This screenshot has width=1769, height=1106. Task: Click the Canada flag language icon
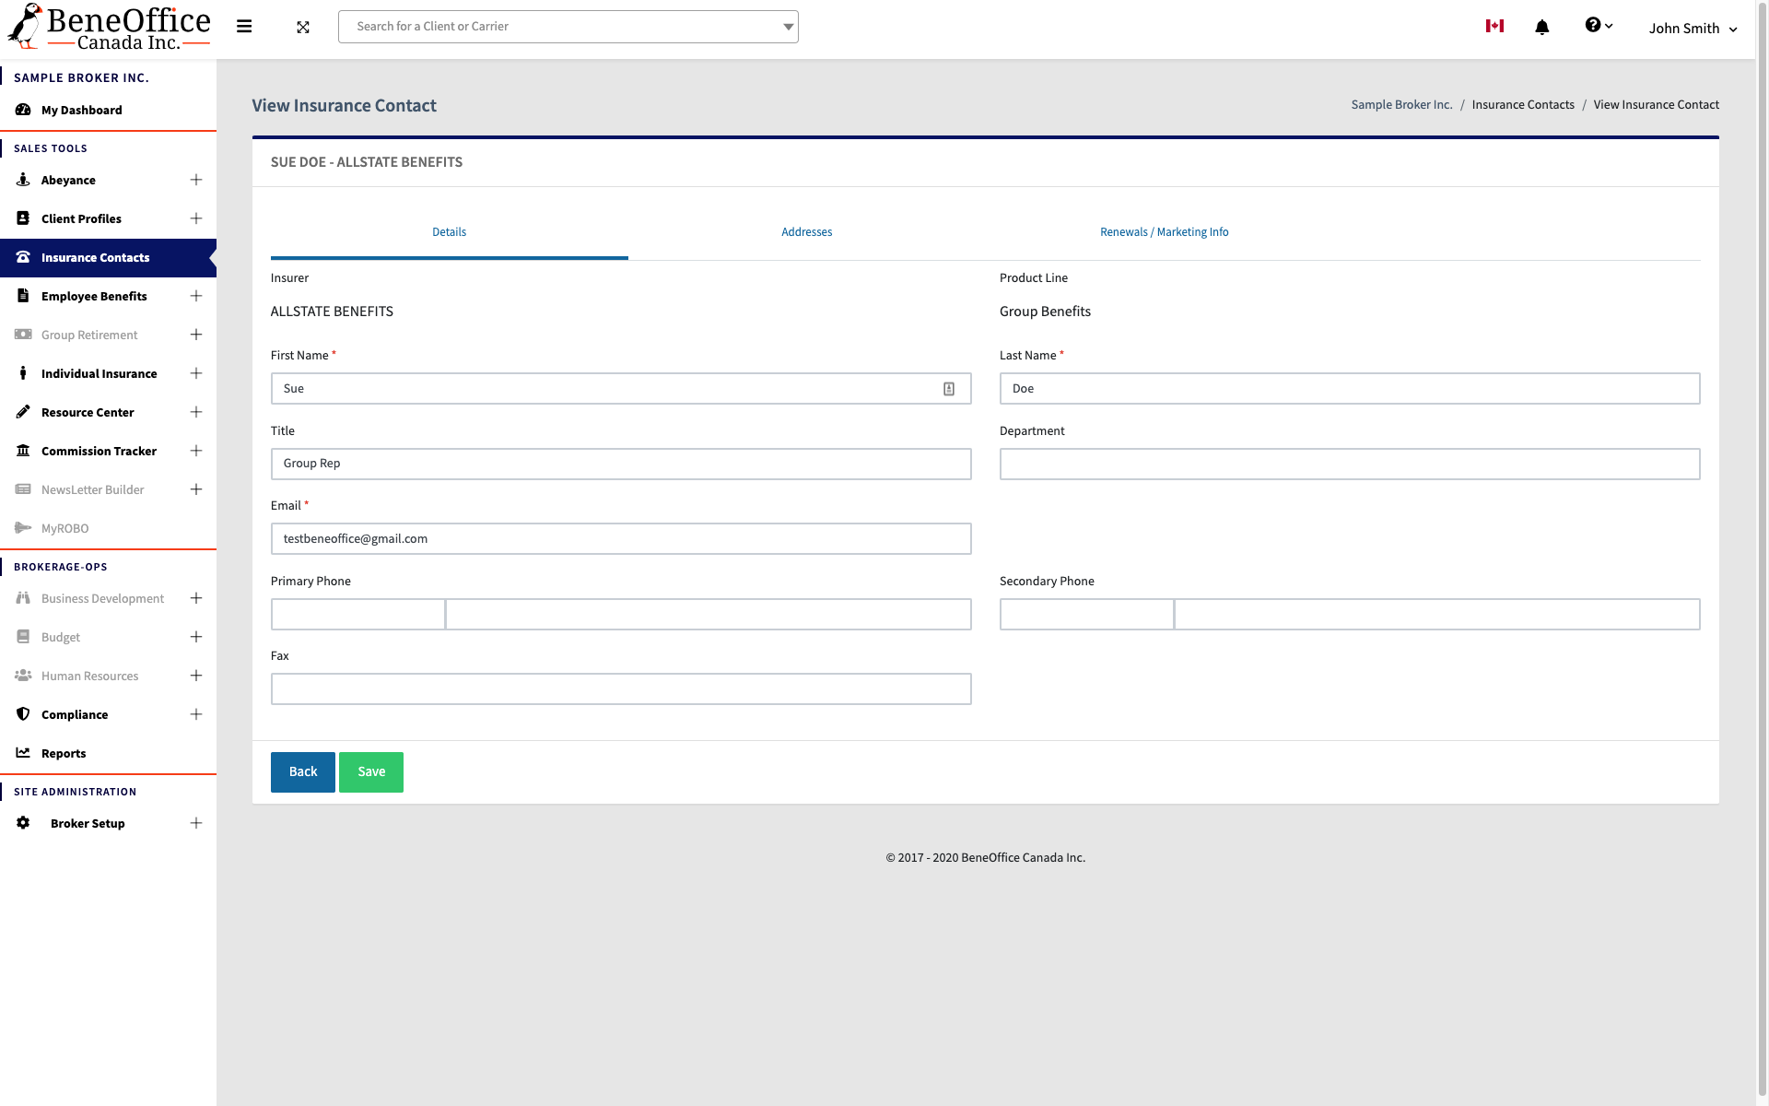coord(1494,27)
